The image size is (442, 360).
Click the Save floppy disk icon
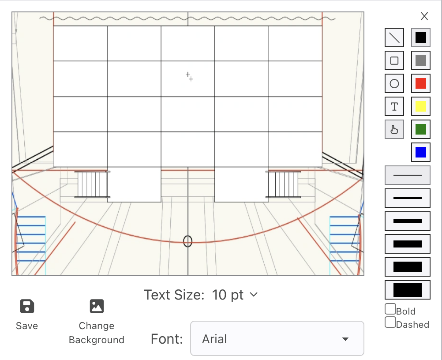(x=27, y=306)
